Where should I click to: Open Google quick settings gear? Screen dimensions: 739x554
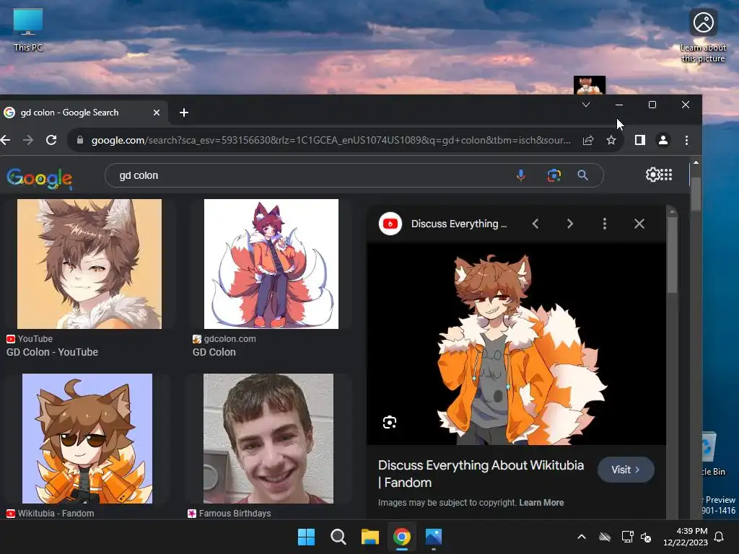tap(652, 175)
